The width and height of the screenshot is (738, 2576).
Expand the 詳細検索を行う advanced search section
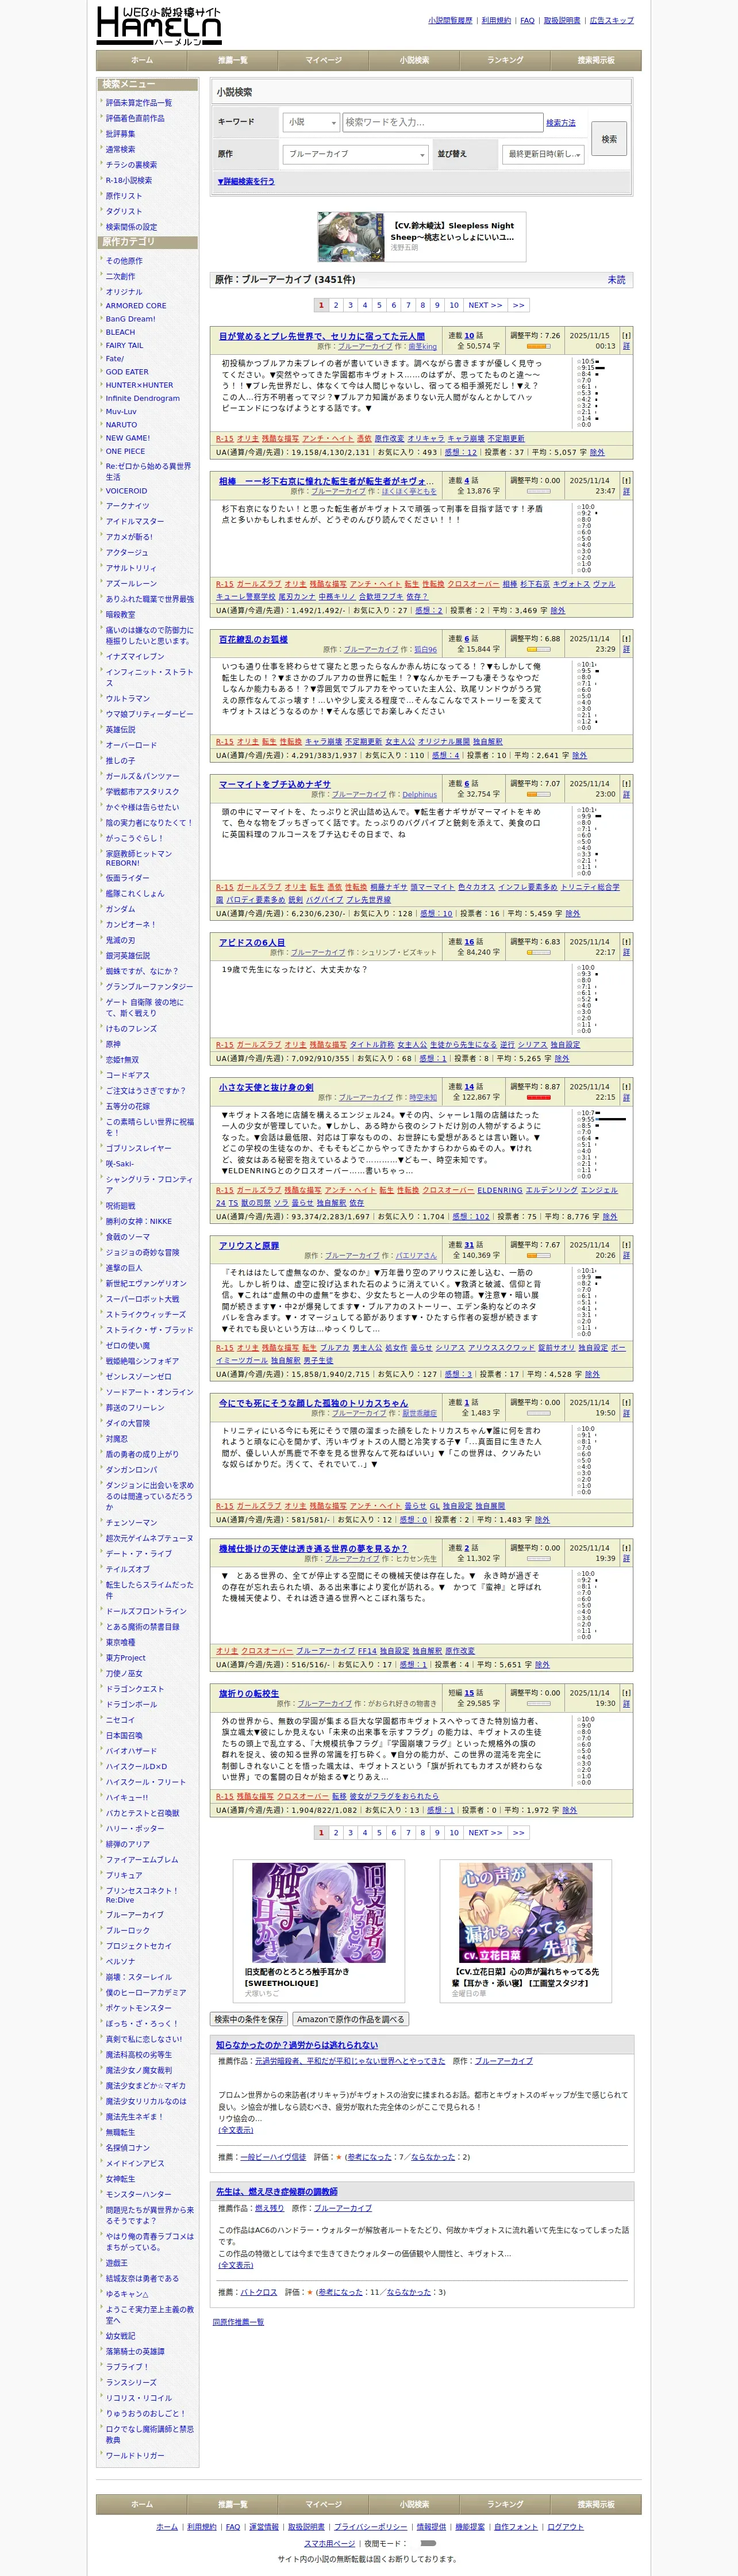tap(246, 182)
